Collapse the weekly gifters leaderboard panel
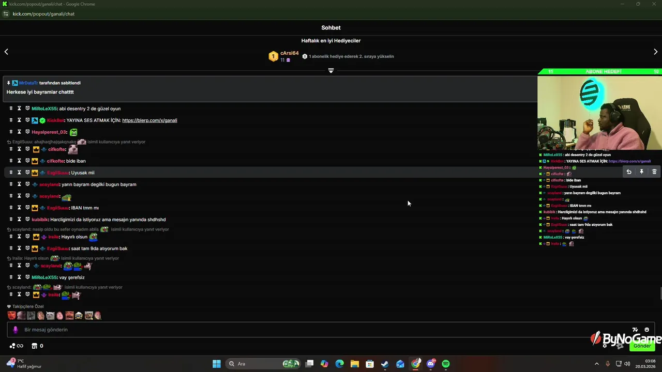 [x=331, y=70]
